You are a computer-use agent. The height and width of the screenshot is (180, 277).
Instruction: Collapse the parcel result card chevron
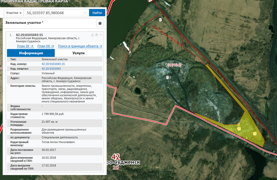(x=100, y=35)
